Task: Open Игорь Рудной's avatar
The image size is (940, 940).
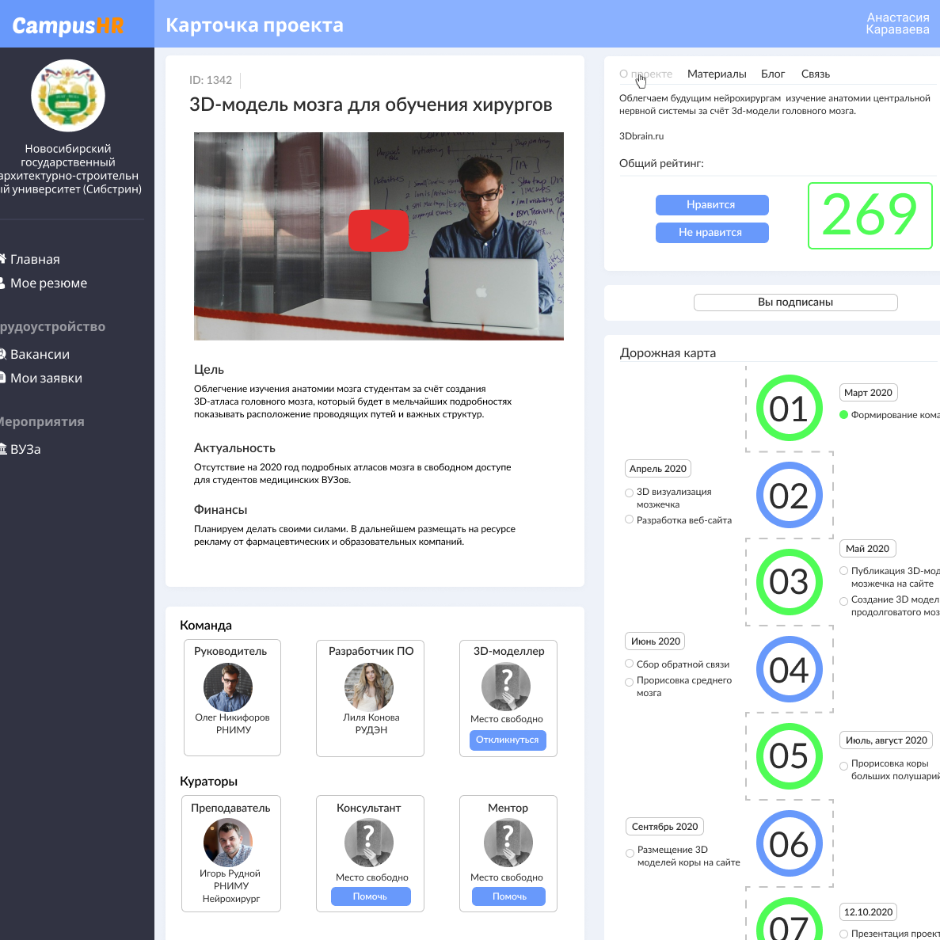Action: (228, 843)
